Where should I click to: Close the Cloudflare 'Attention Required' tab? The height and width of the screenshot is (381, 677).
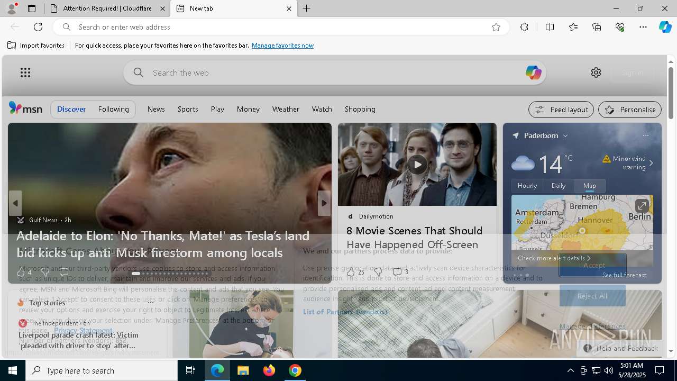coord(163,8)
